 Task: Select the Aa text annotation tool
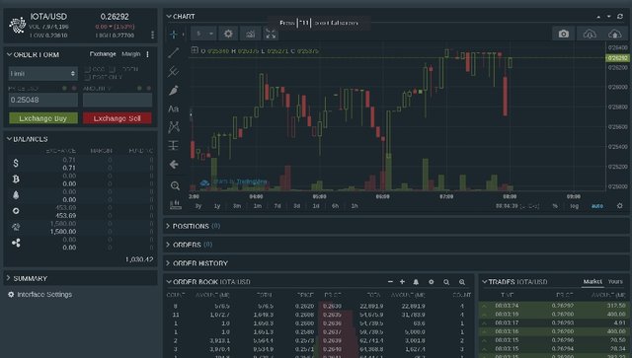(174, 108)
